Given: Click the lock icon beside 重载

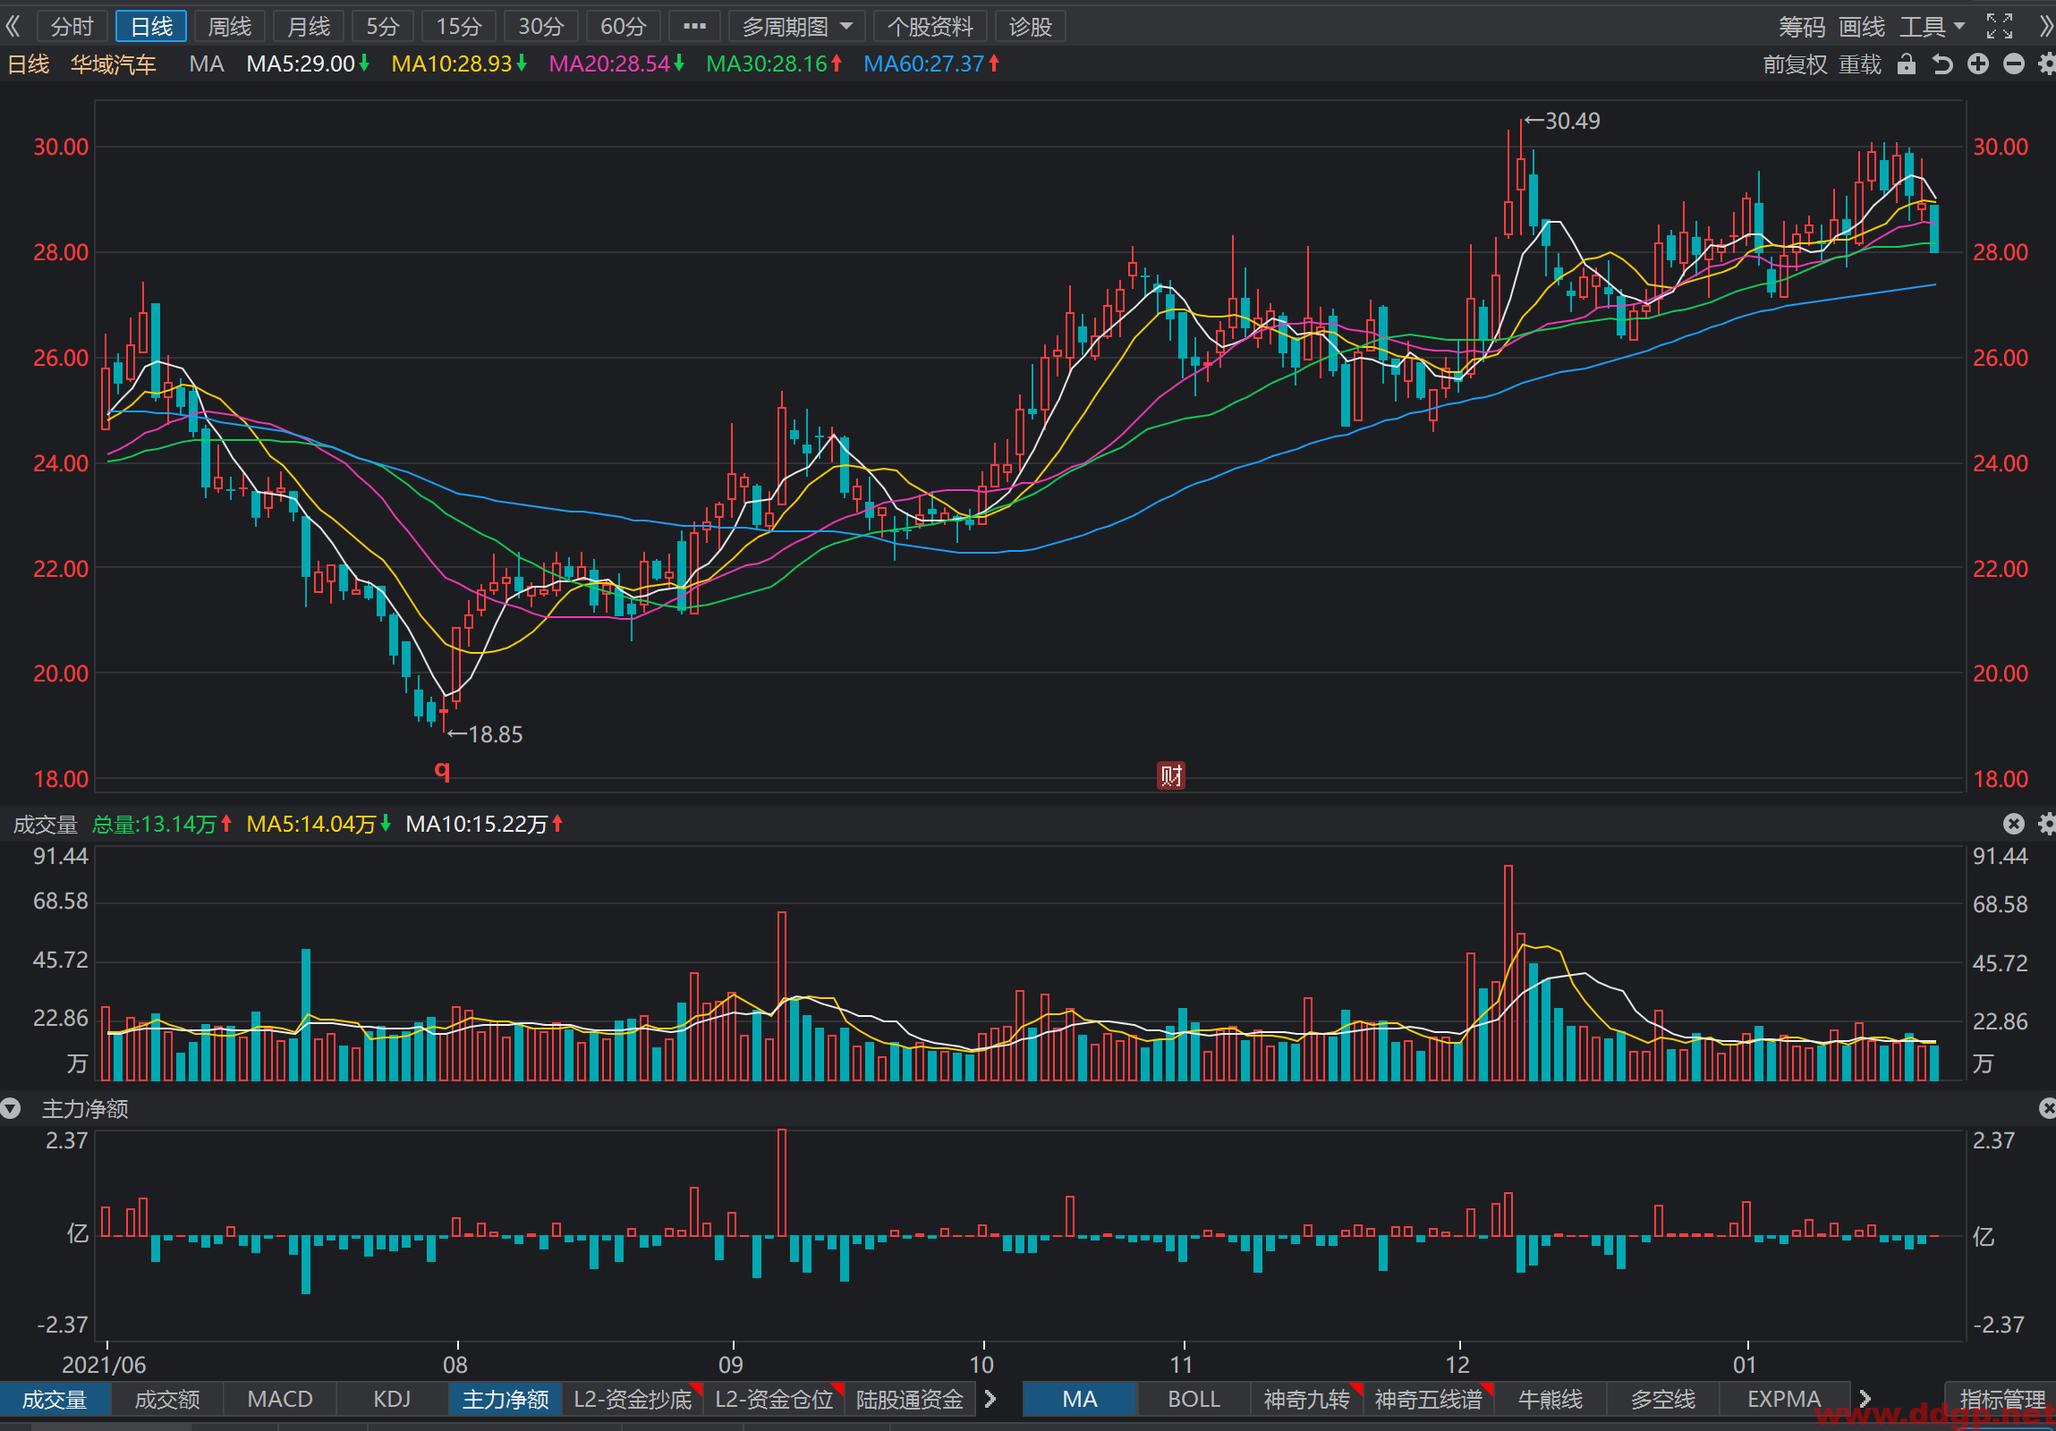Looking at the screenshot, I should [x=1907, y=64].
